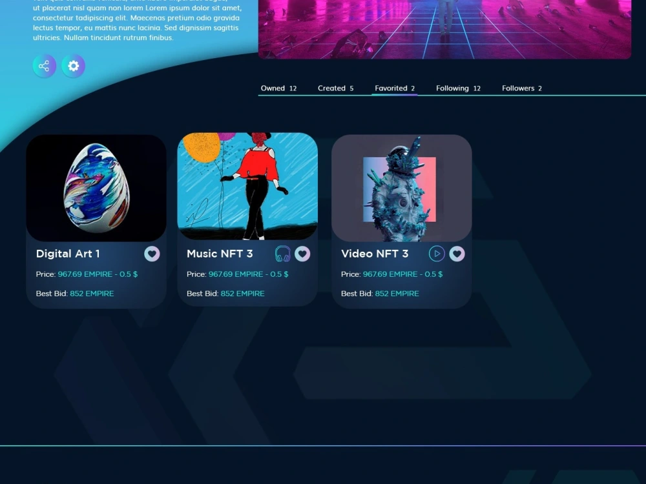Select the Favorited tab
Viewport: 646px width, 484px height.
tap(393, 88)
